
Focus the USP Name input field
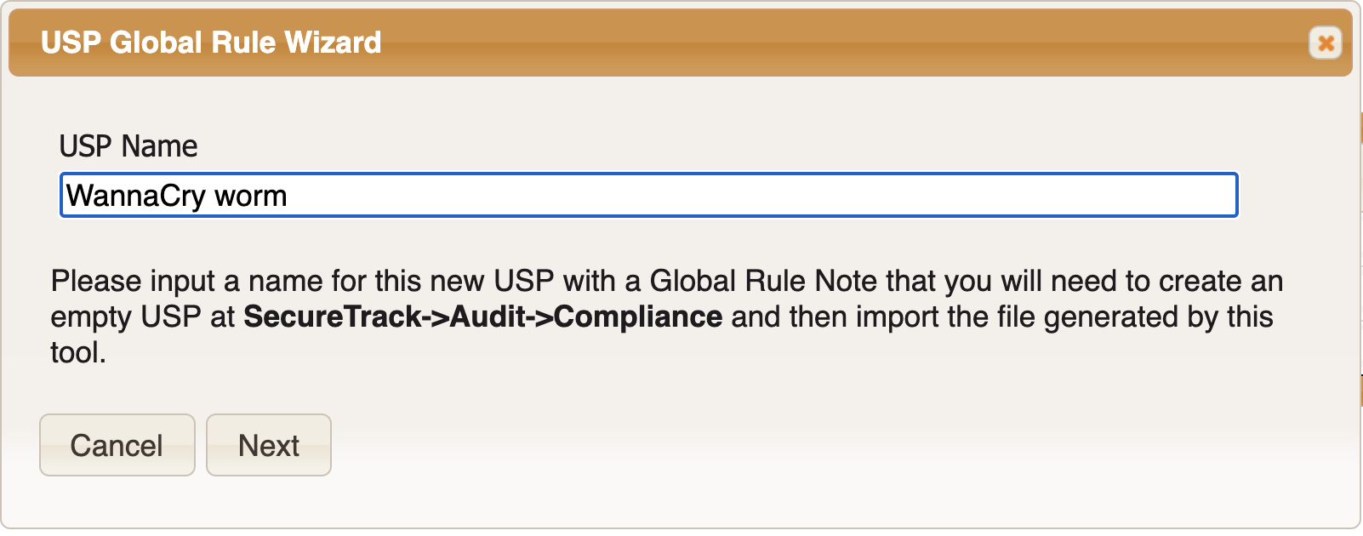648,196
